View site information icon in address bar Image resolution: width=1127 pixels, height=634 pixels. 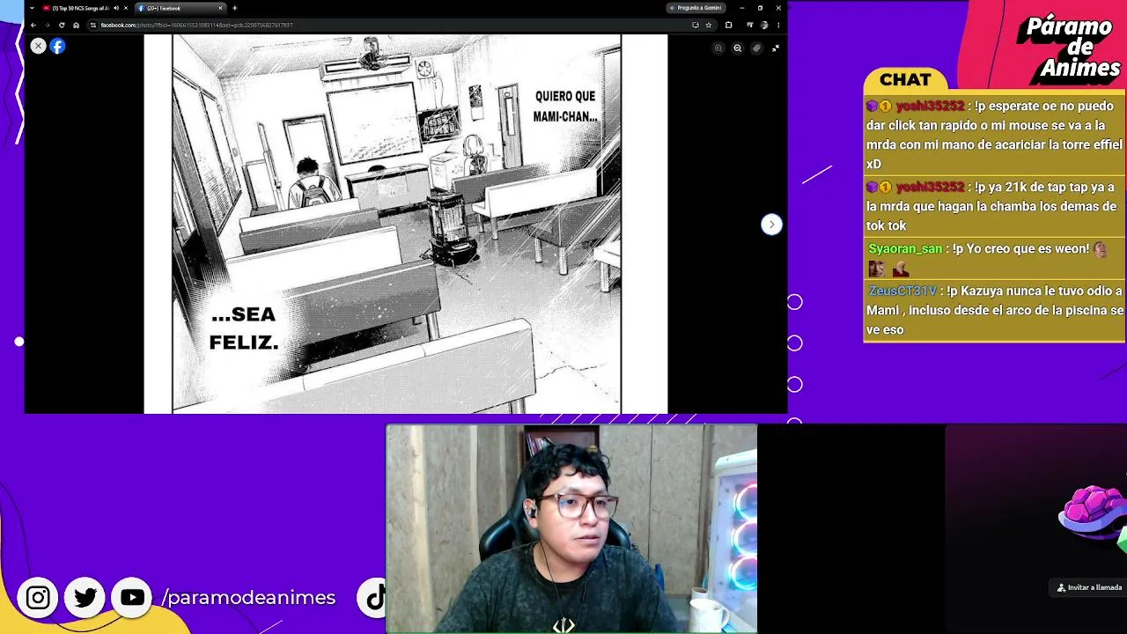coord(94,25)
